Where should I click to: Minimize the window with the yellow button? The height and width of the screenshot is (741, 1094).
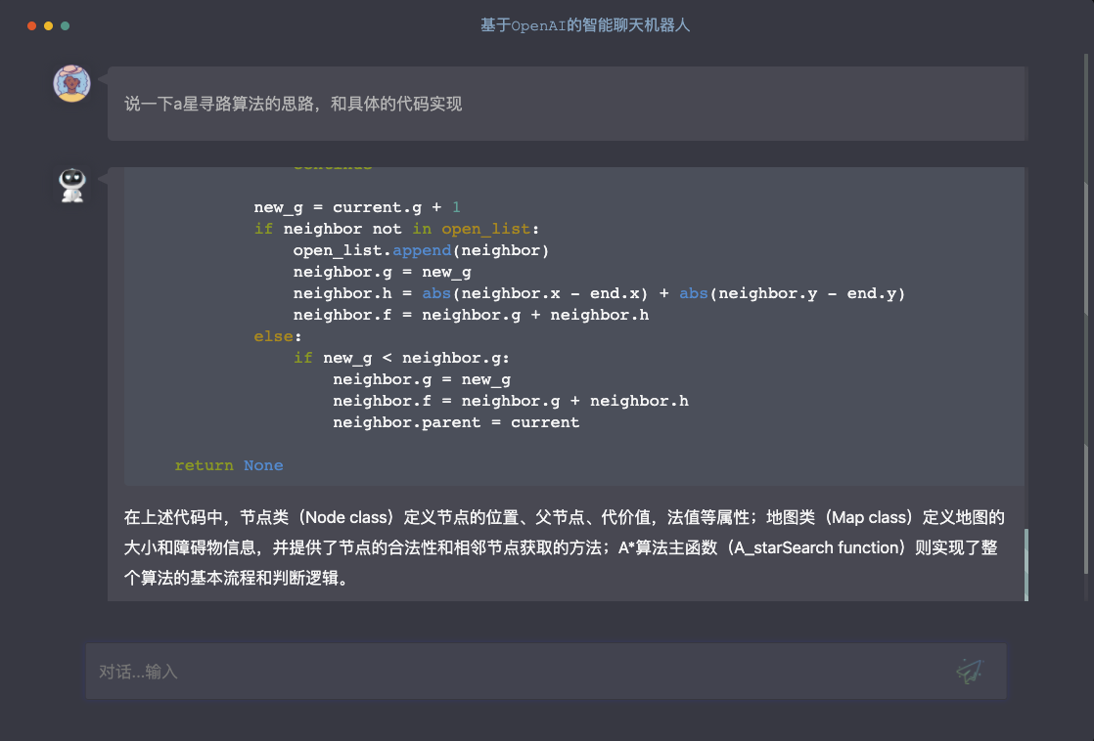(x=48, y=25)
